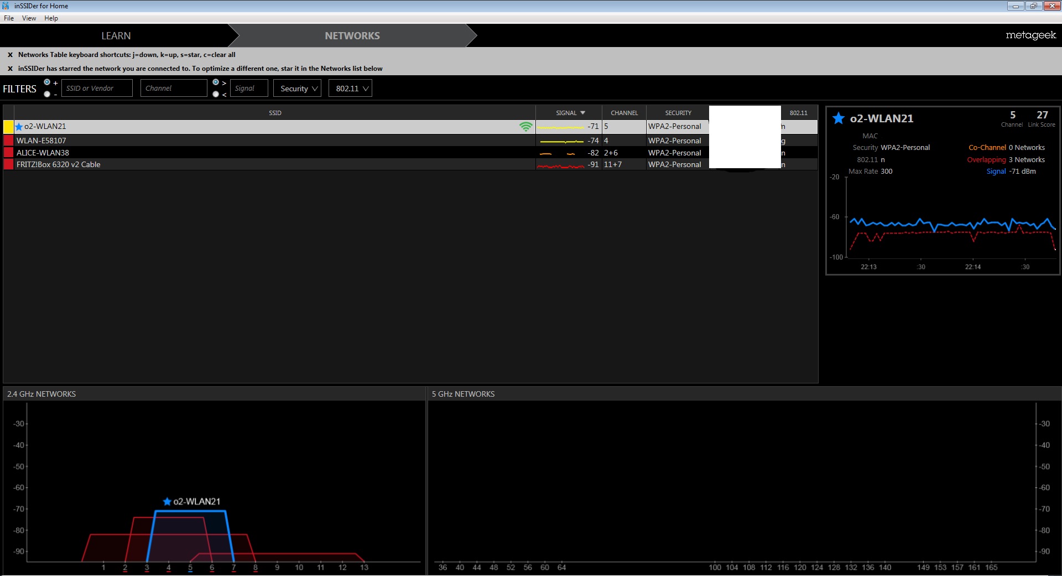The image size is (1062, 576).
Task: Open the 802.11 filter dropdown
Action: 350,89
